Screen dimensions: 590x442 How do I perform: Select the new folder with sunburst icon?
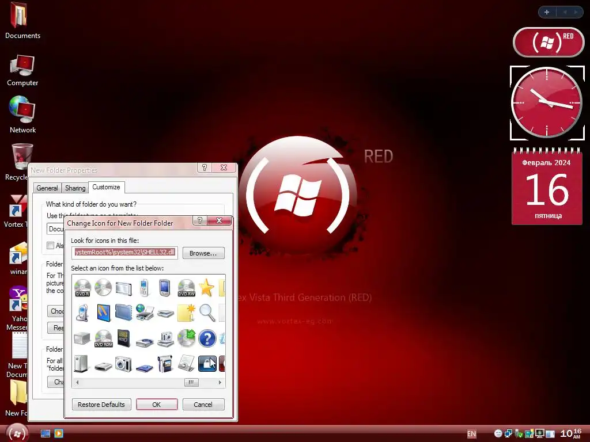tap(186, 313)
